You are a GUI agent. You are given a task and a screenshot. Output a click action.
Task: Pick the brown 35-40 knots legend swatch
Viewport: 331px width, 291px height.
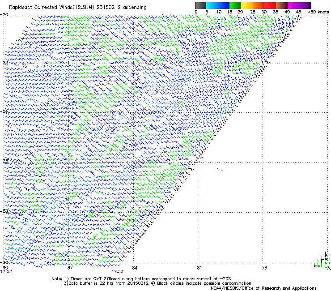[x=282, y=5]
